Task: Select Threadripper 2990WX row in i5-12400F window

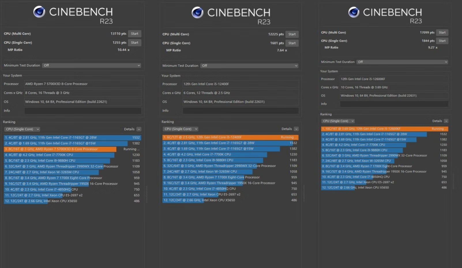Action: tap(230, 166)
